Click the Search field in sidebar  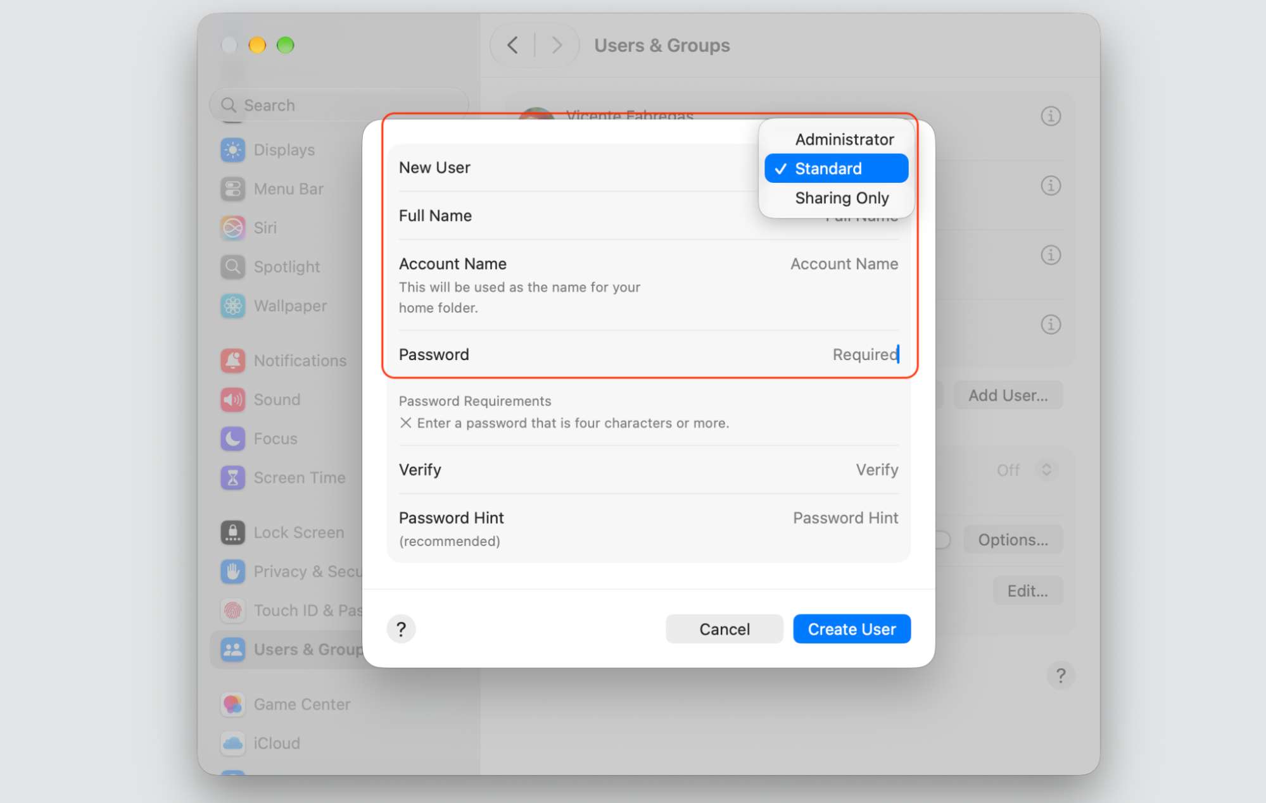point(339,105)
